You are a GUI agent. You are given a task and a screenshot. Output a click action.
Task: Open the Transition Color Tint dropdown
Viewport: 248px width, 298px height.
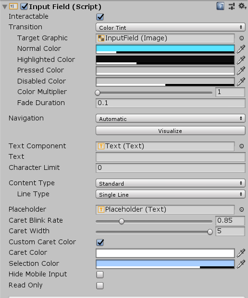[170, 27]
